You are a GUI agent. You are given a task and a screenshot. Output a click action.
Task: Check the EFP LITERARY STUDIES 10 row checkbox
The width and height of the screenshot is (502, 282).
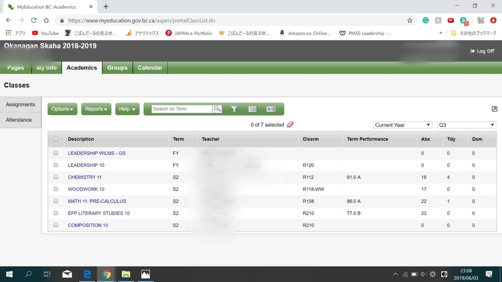click(56, 213)
